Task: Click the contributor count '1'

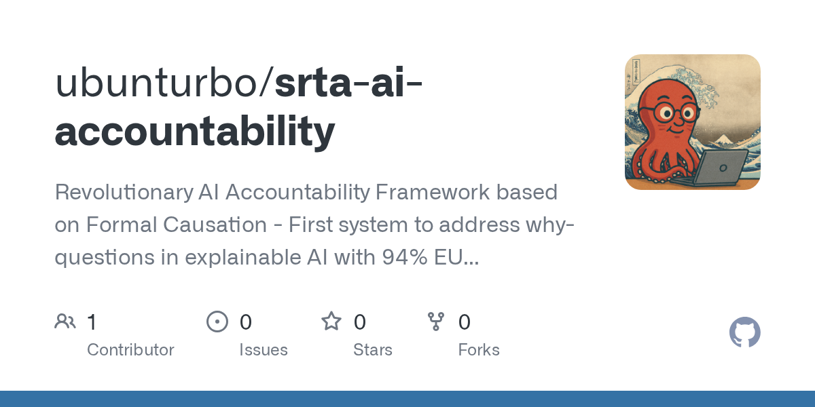Action: [x=92, y=322]
